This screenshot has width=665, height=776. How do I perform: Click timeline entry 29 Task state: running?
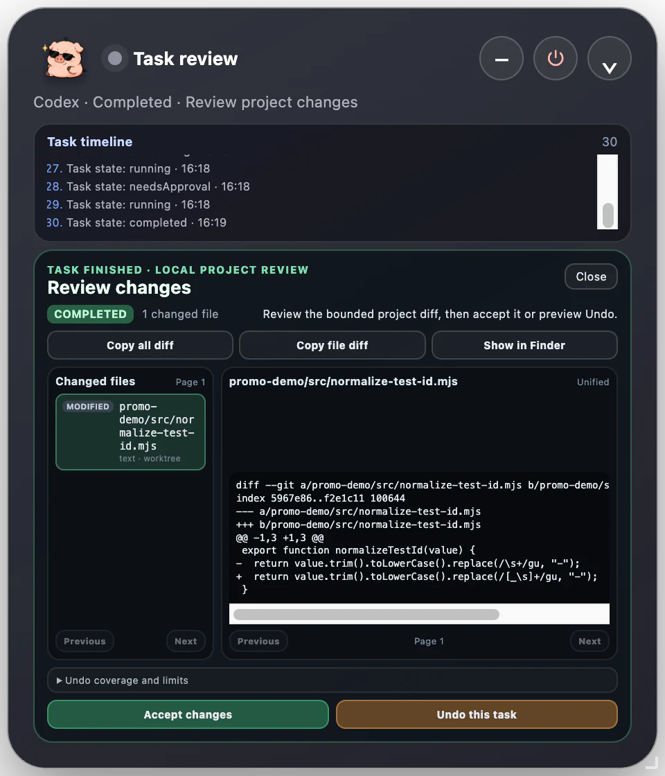(x=128, y=204)
